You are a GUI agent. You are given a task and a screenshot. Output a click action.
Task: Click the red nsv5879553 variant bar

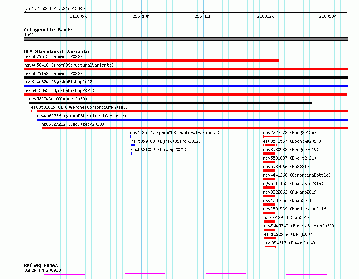pos(151,60)
